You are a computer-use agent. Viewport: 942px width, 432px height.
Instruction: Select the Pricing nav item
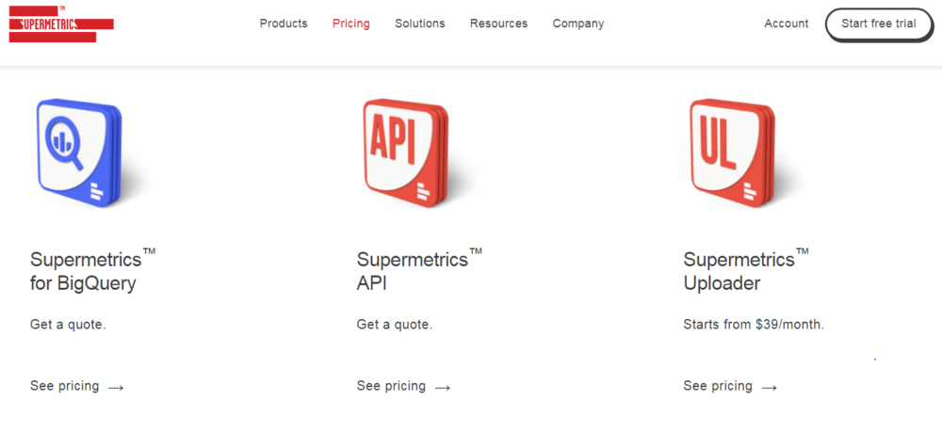tap(351, 24)
